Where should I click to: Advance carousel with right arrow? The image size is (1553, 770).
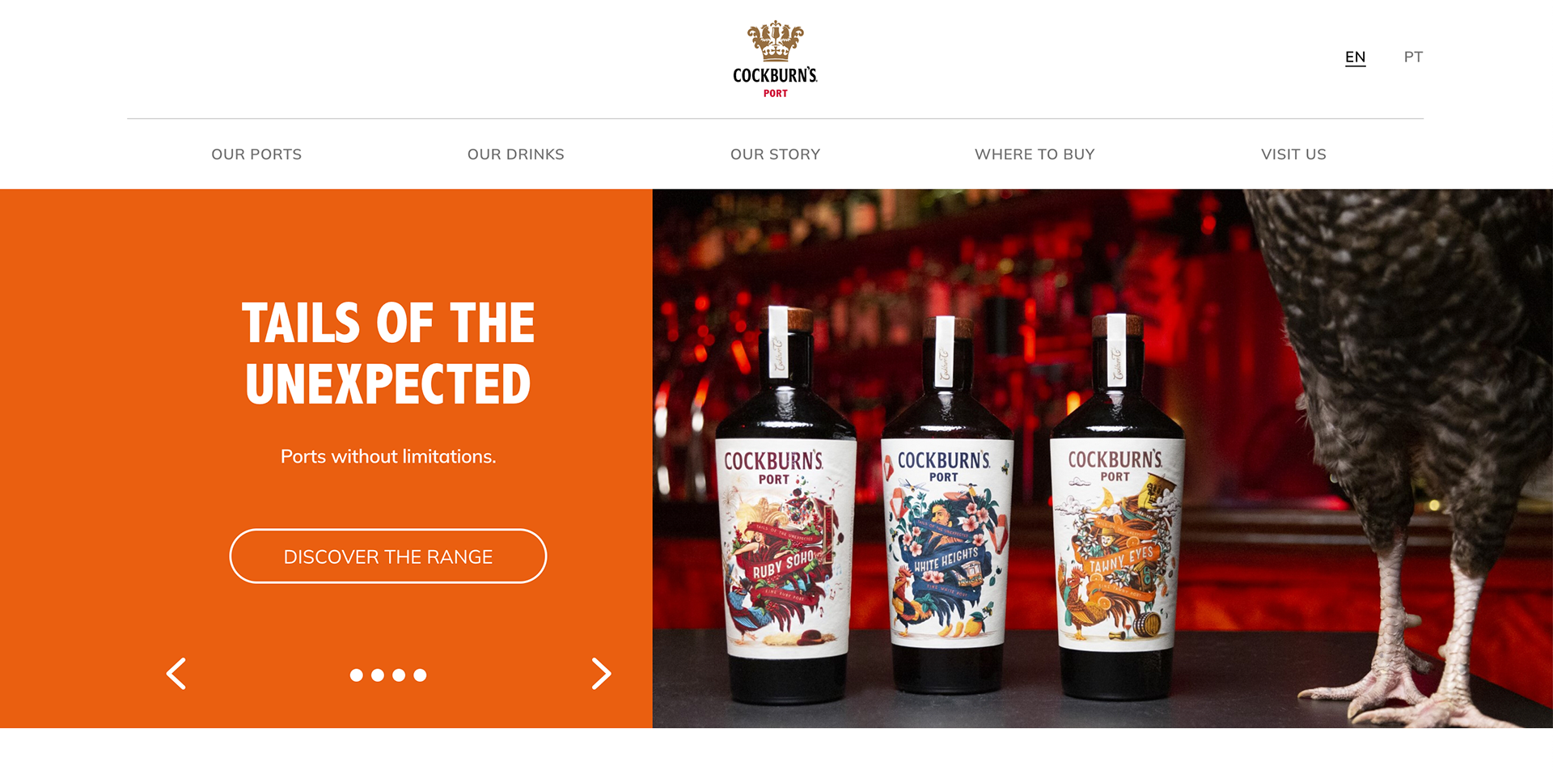(x=601, y=673)
